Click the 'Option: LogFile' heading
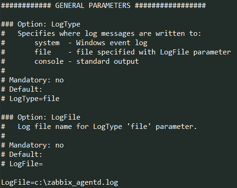Screen dimensions: 237x188 pos(49,117)
